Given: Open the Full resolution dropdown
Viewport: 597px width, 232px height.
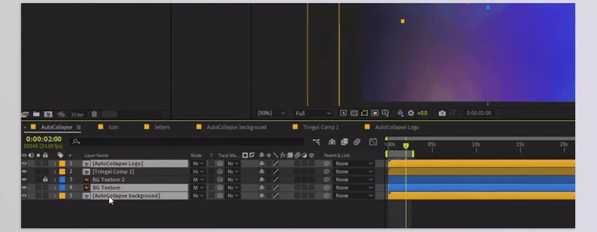Looking at the screenshot, I should pos(313,113).
